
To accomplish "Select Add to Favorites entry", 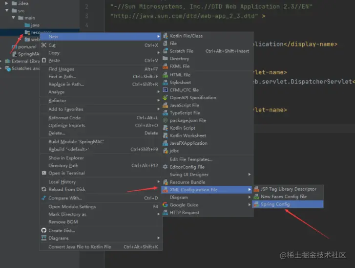I will [x=100, y=109].
